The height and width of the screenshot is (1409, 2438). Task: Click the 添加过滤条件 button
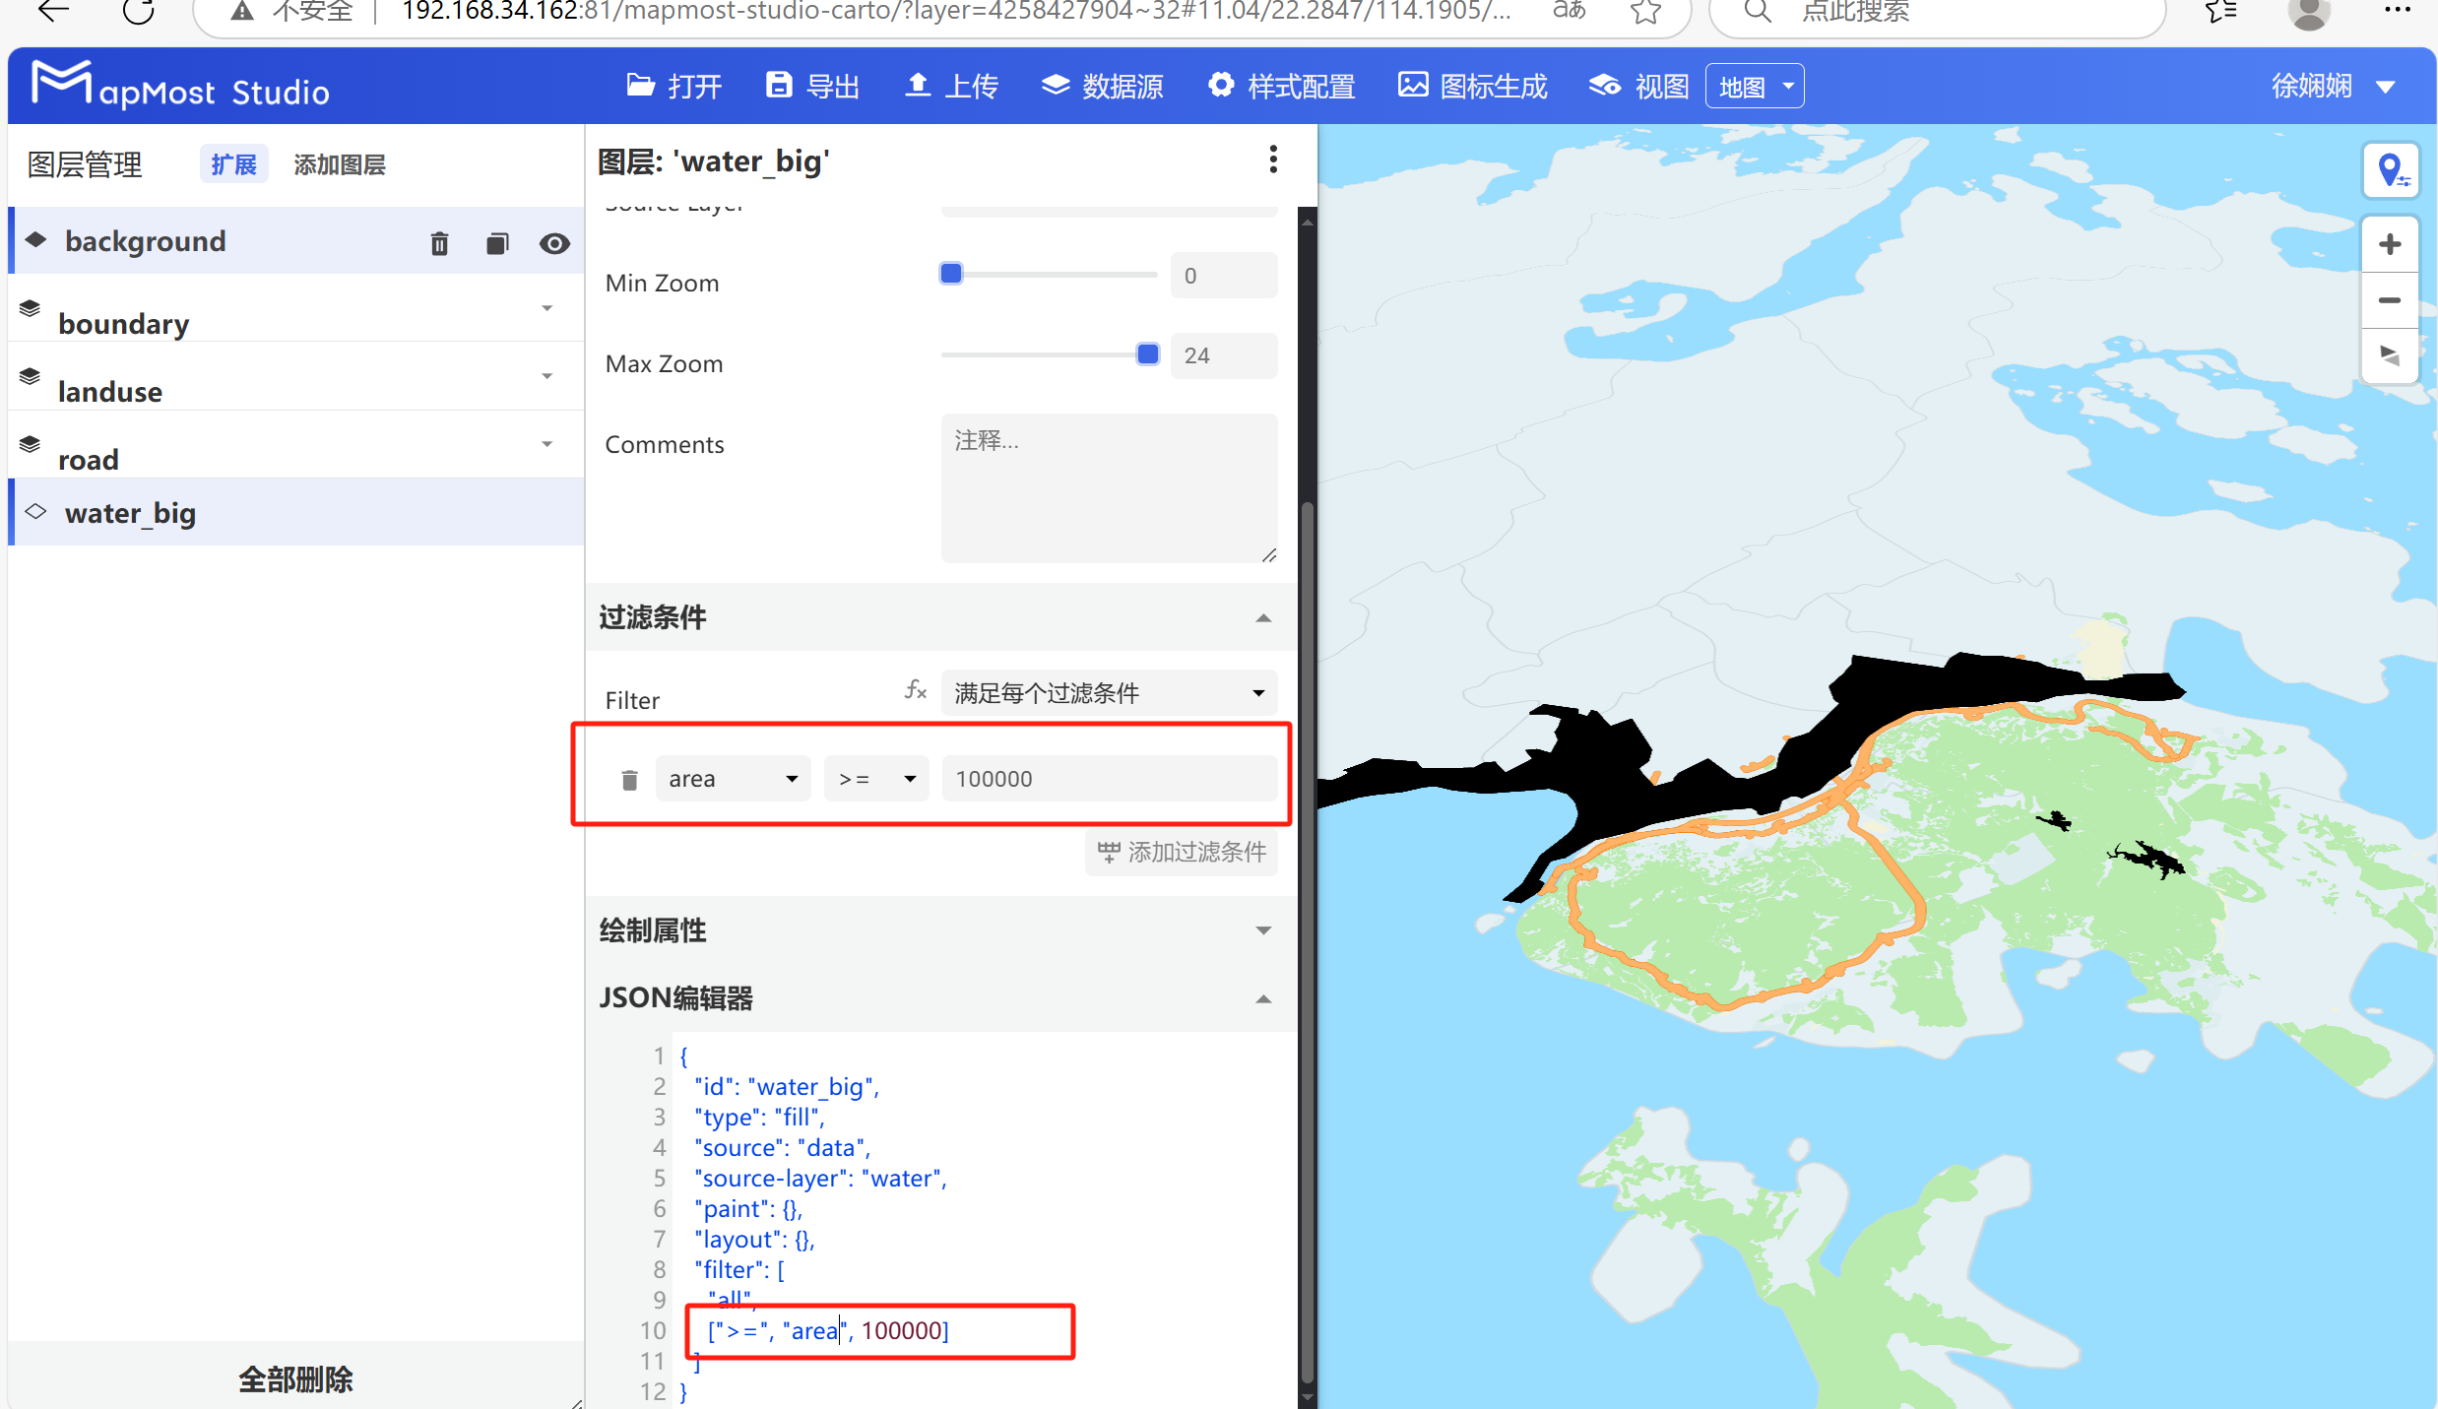pos(1181,852)
